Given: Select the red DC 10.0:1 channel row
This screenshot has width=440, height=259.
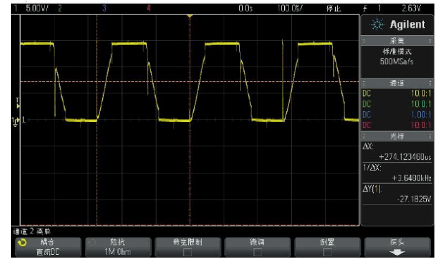Looking at the screenshot, I should point(397,125).
